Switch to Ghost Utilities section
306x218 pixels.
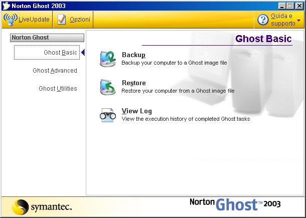[58, 89]
